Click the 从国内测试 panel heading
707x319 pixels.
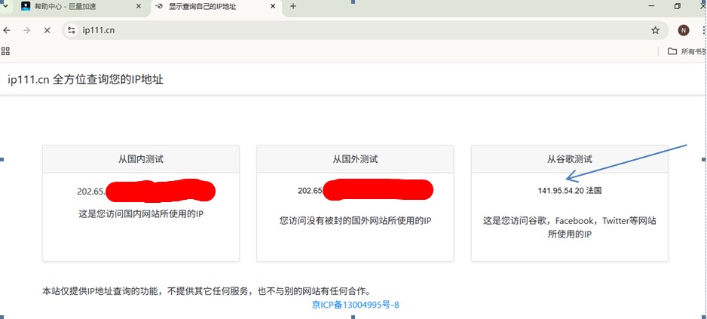click(141, 159)
